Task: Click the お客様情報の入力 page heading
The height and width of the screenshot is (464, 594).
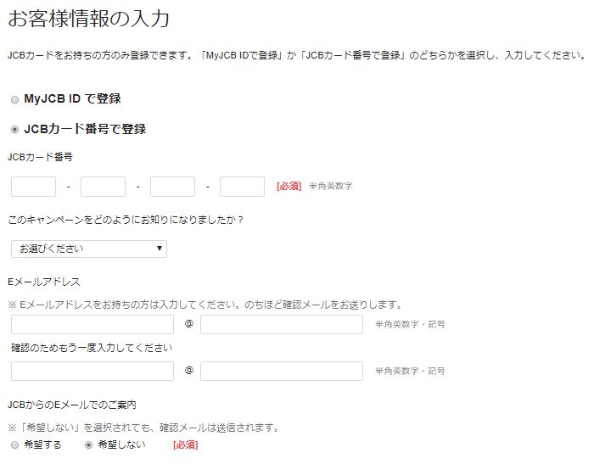Action: [88, 19]
